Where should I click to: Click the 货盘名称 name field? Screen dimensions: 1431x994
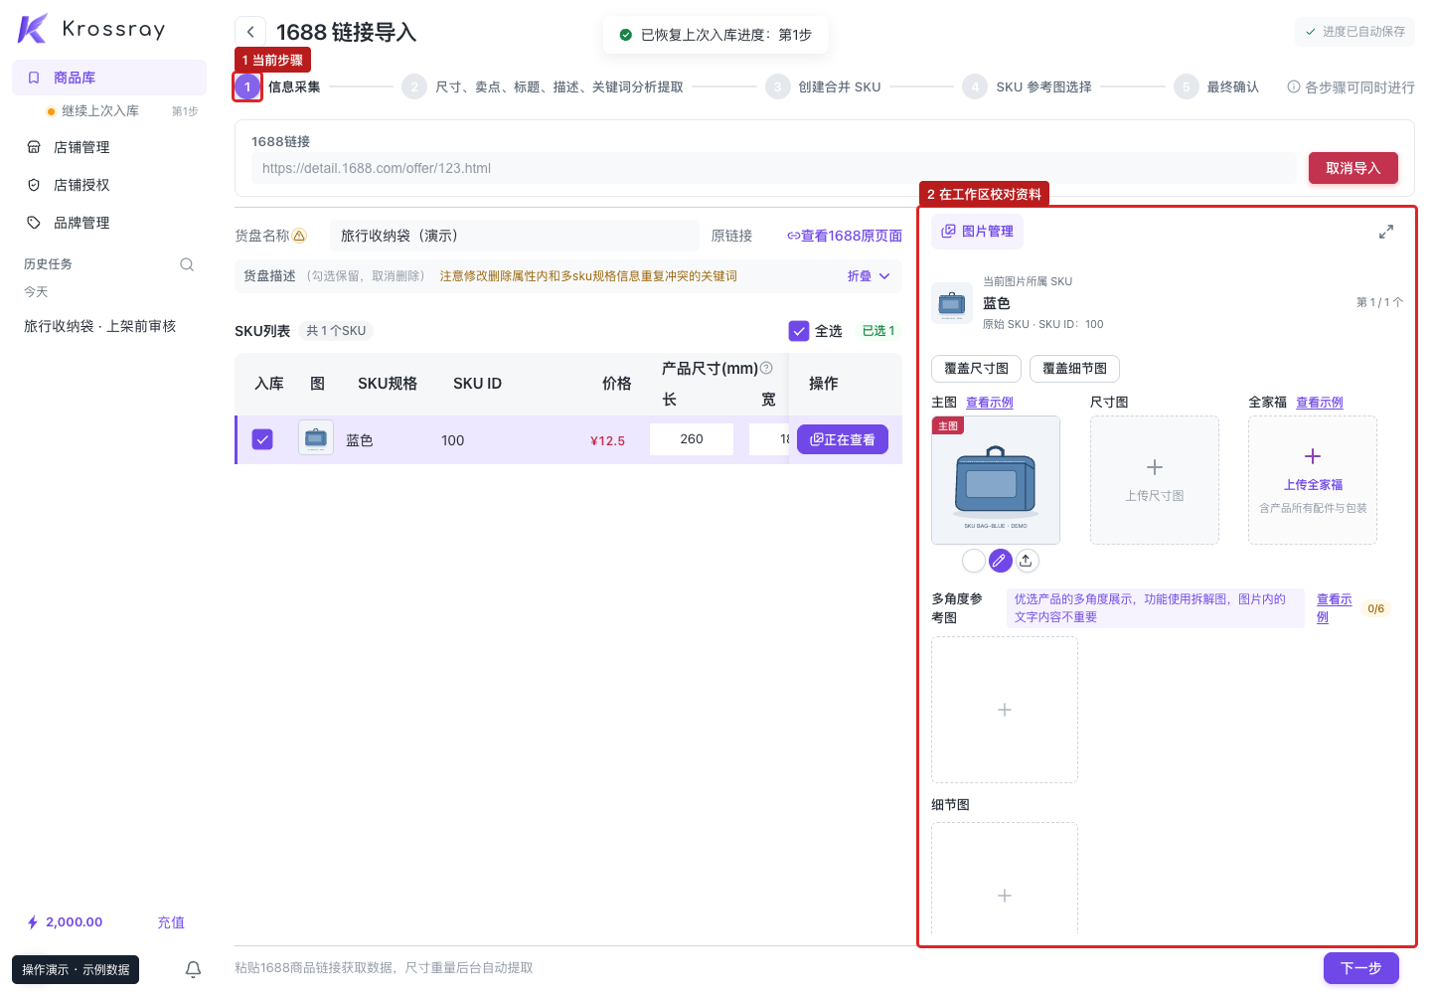click(515, 236)
